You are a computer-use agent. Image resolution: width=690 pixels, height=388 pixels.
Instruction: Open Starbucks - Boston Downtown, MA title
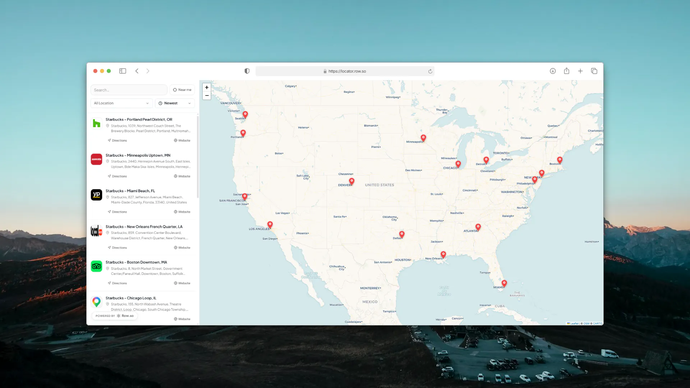pos(136,262)
